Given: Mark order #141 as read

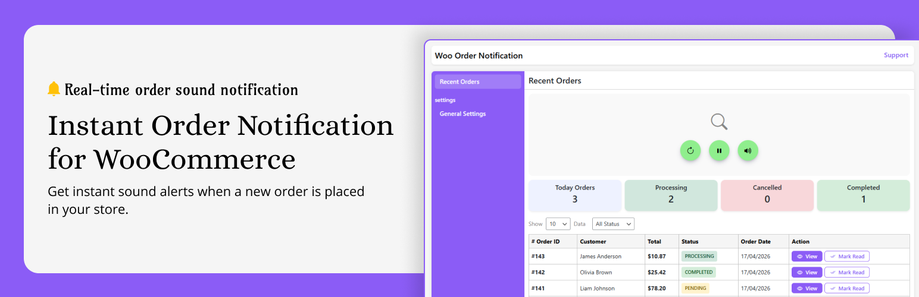Looking at the screenshot, I should click(x=846, y=288).
